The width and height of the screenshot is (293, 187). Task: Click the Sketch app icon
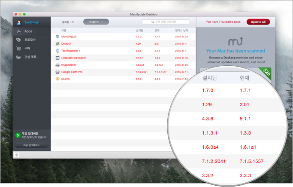pyautogui.click(x=57, y=79)
